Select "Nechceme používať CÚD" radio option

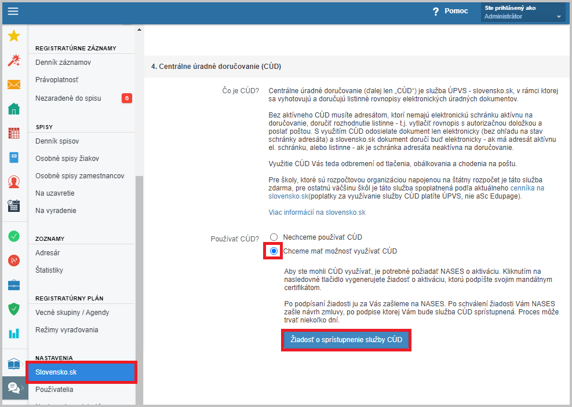(x=274, y=237)
